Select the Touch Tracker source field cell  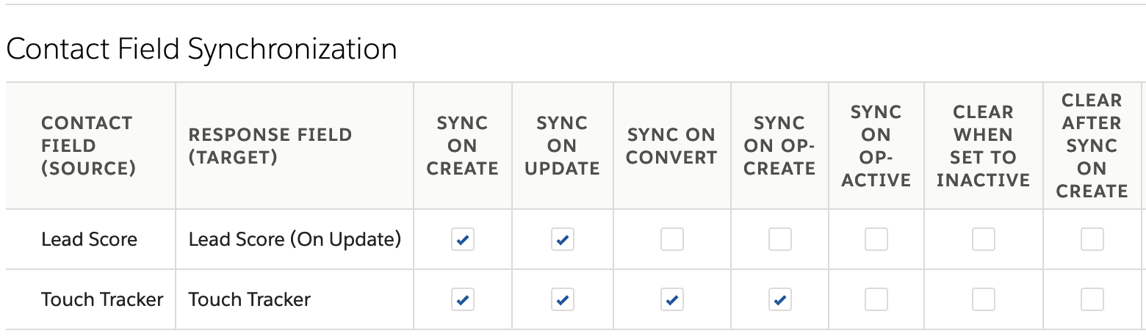point(91,299)
